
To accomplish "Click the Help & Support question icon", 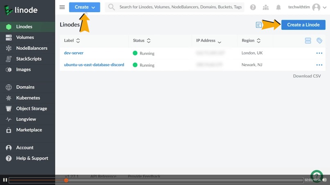I will [x=9, y=158].
